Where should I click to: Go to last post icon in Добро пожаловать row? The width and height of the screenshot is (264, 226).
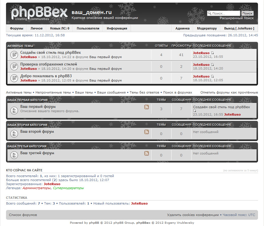click(x=212, y=76)
